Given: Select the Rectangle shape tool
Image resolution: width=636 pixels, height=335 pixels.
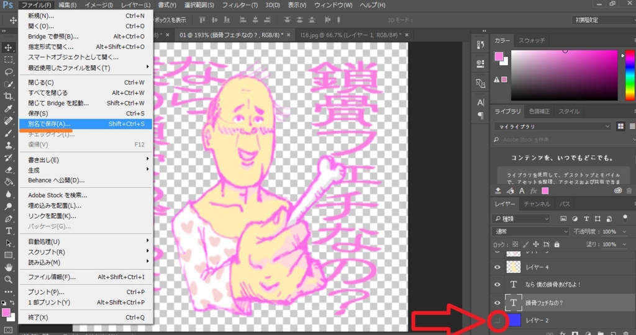Looking at the screenshot, I should point(8,255).
